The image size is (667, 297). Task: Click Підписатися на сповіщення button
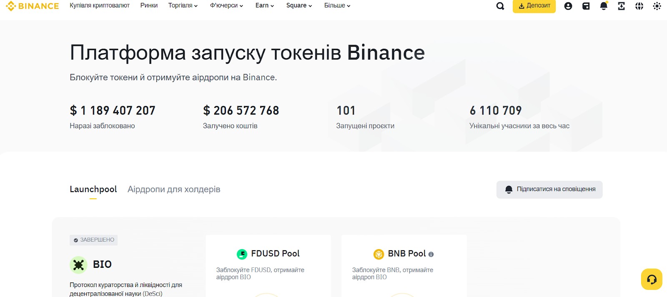[x=549, y=190]
